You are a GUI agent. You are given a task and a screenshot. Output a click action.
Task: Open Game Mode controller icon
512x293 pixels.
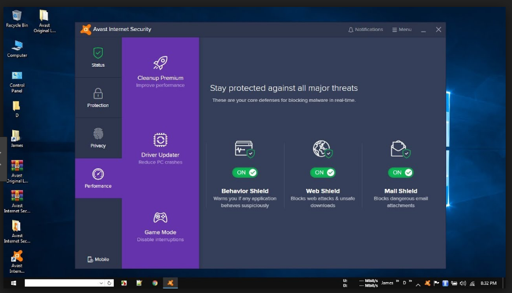(x=160, y=218)
